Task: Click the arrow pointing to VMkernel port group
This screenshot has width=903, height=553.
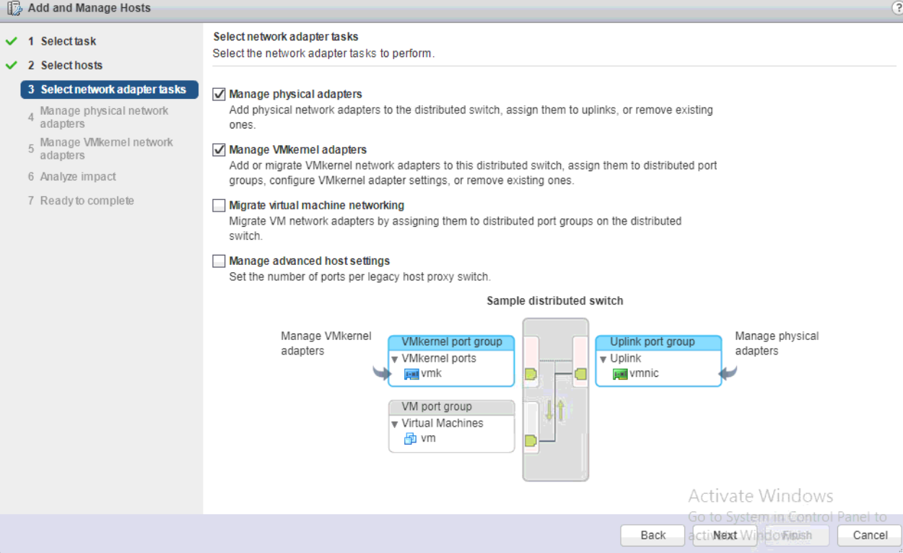Action: [380, 373]
